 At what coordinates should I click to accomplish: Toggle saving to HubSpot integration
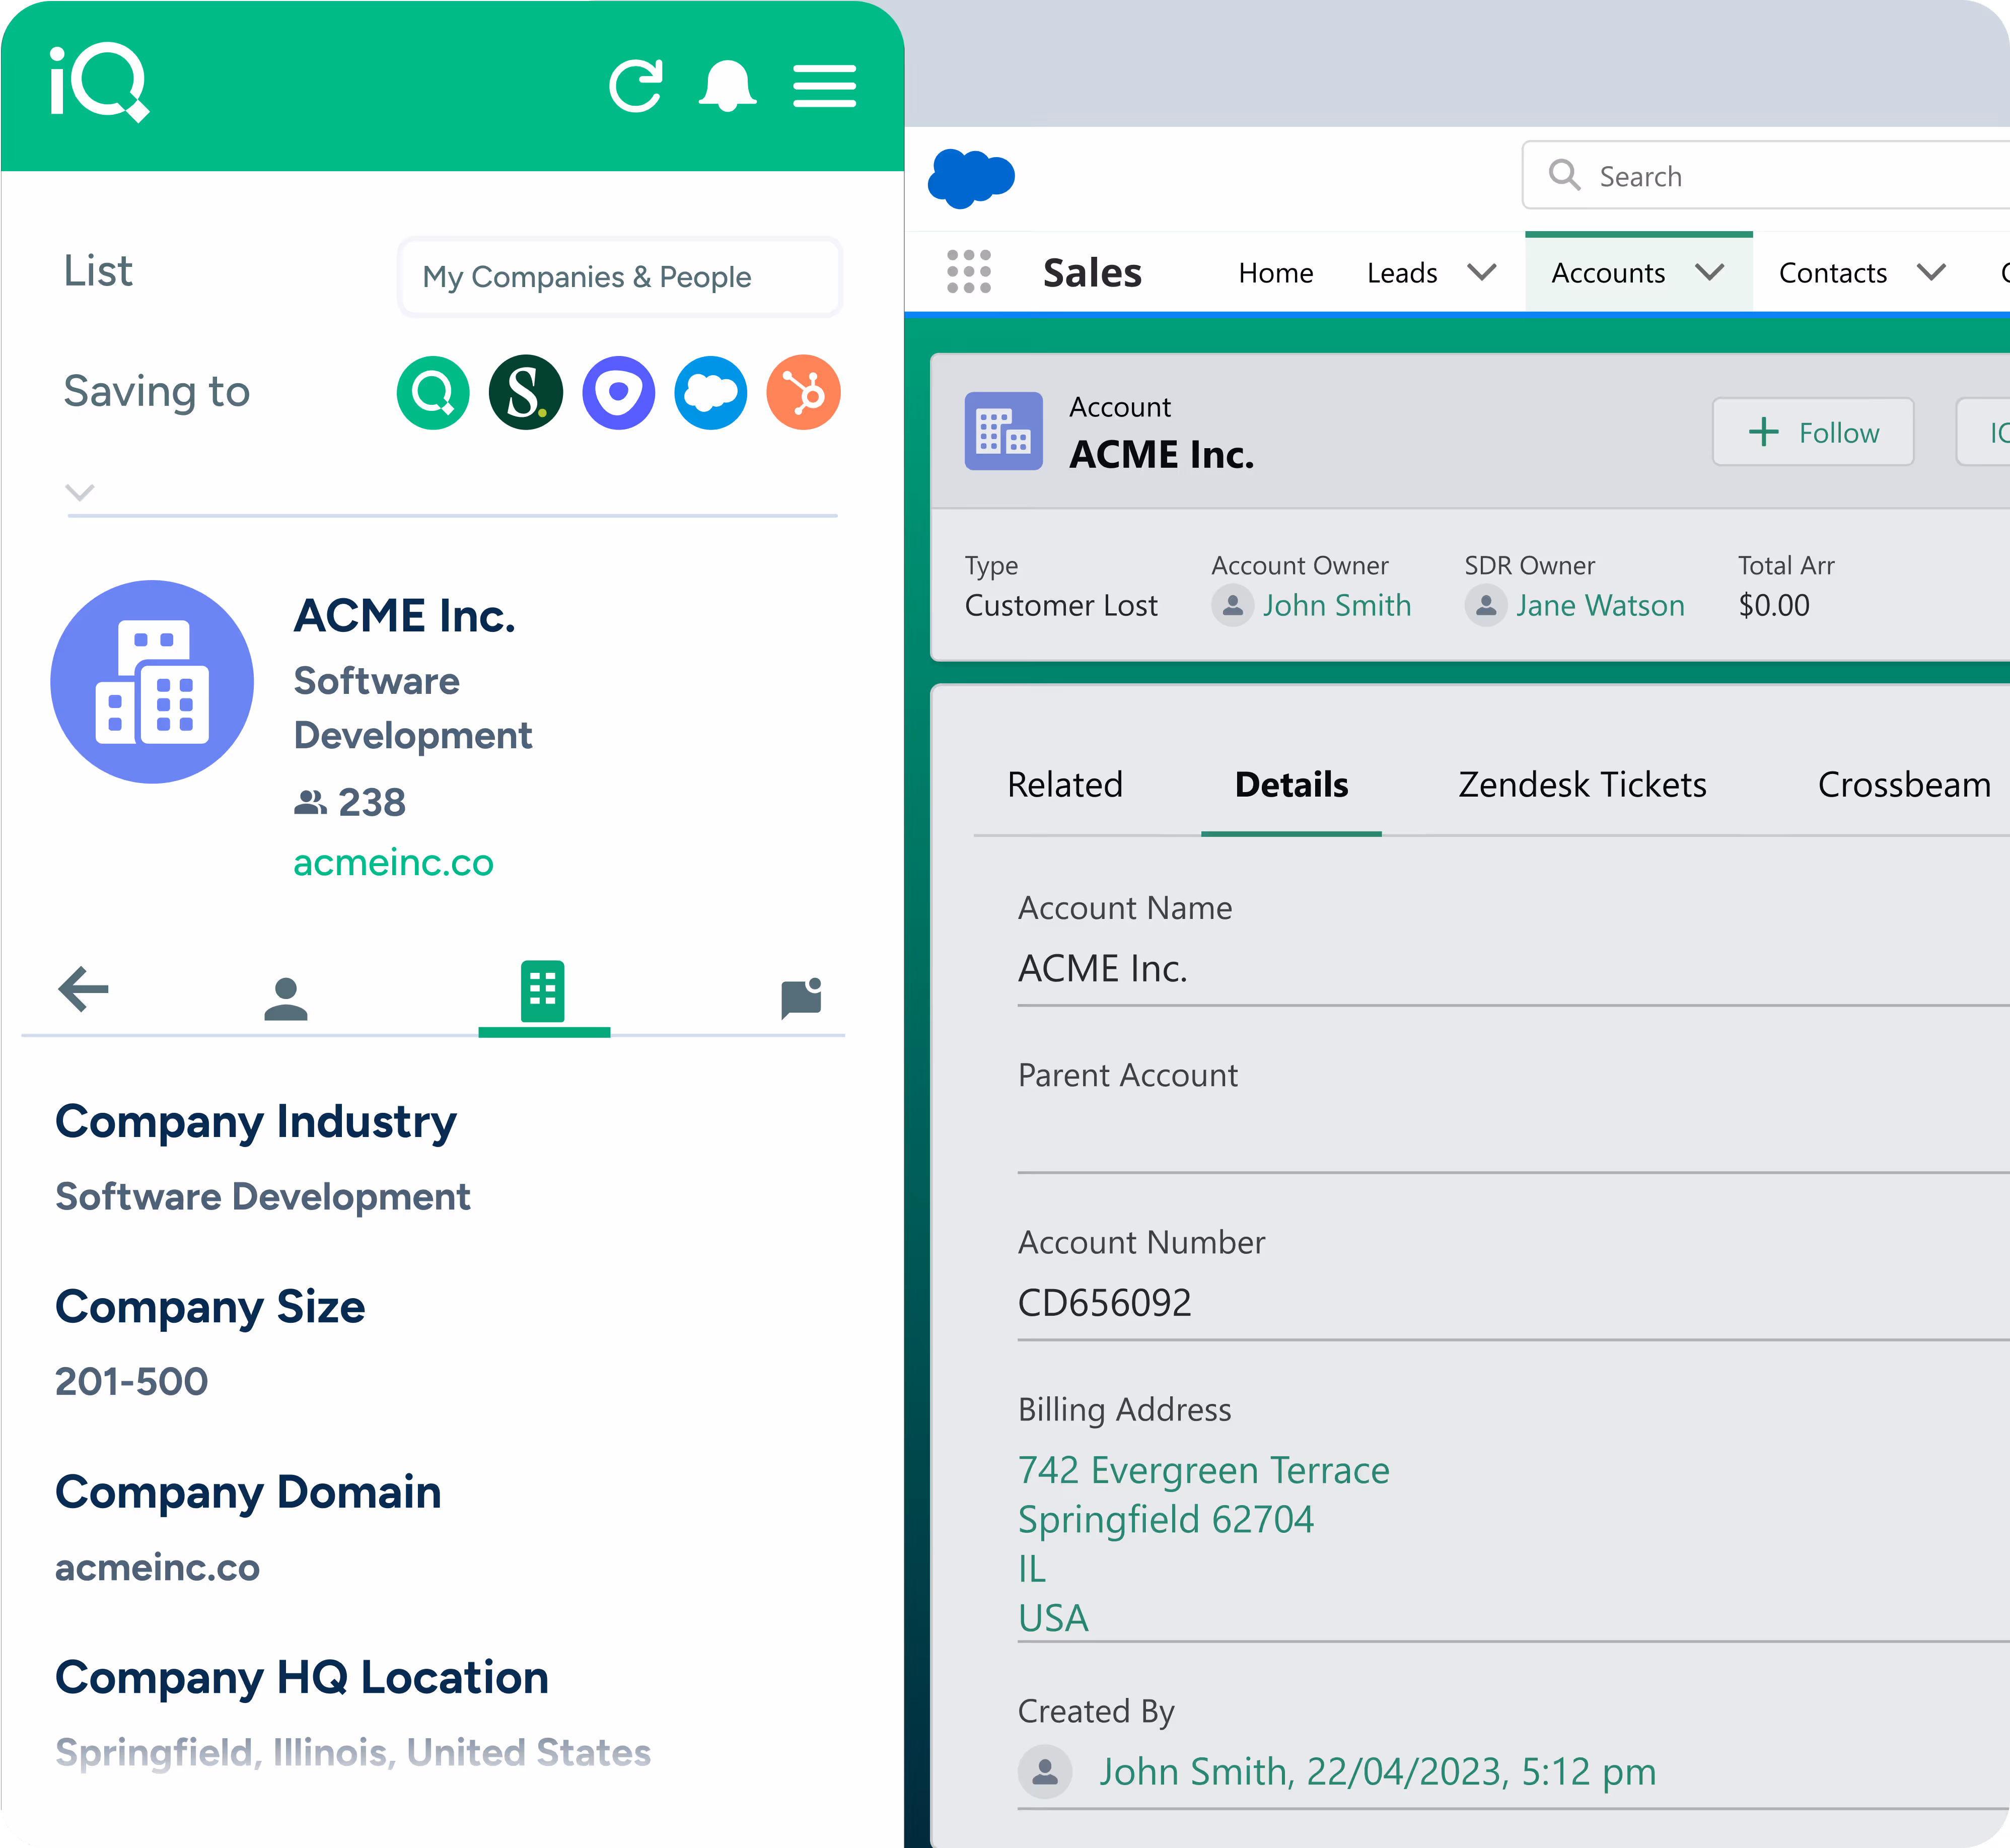[803, 392]
